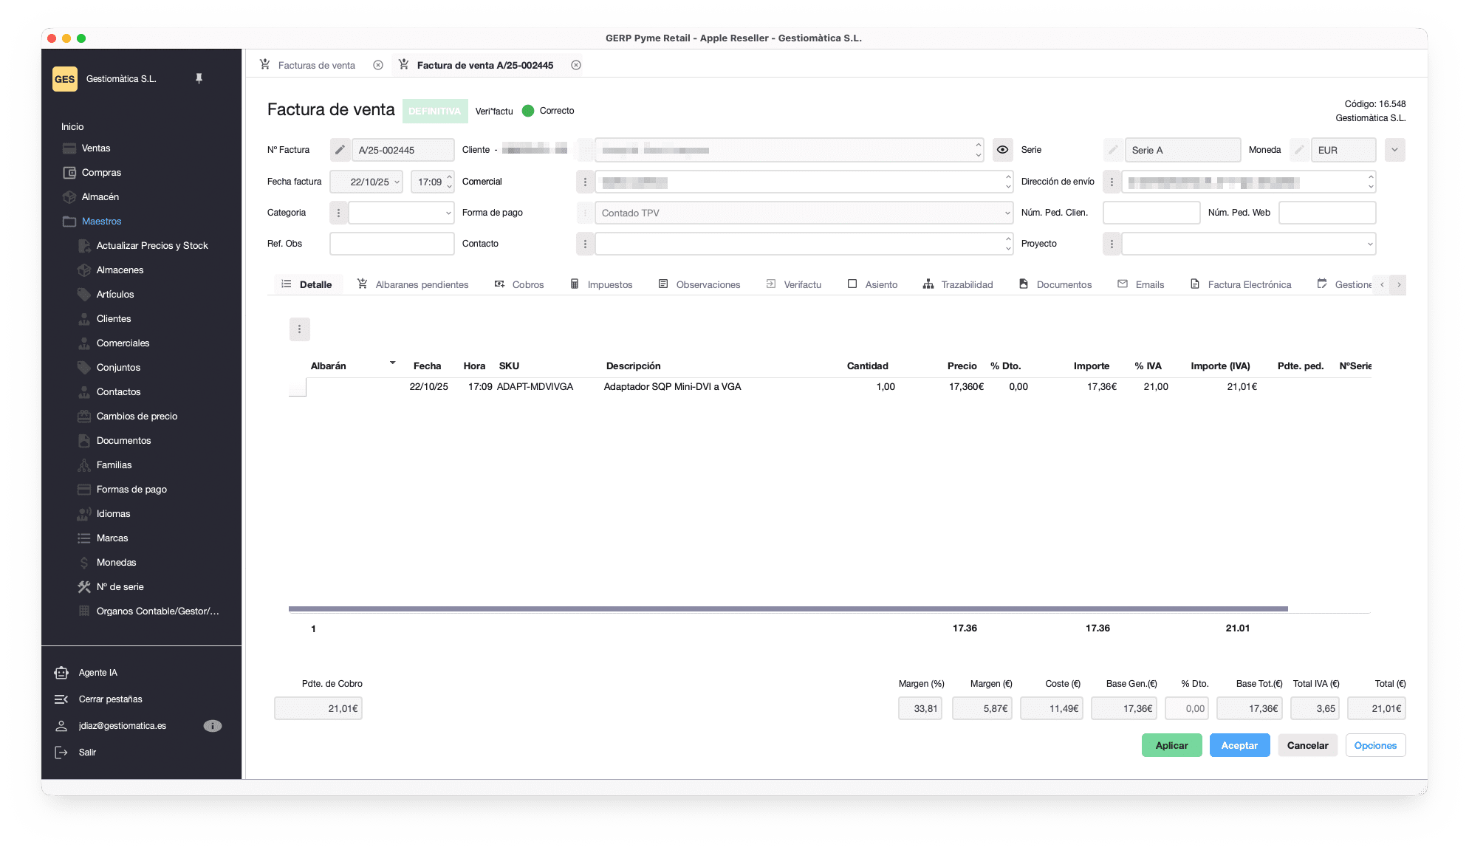Open the Fecha factura date dropdown

397,182
